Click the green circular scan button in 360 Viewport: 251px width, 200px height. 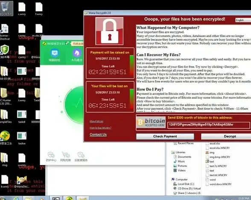[74, 105]
